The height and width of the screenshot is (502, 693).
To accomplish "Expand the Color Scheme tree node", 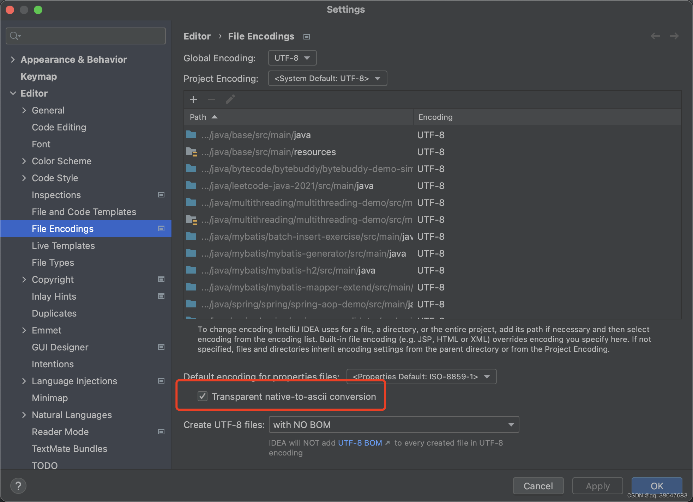I will click(x=24, y=161).
